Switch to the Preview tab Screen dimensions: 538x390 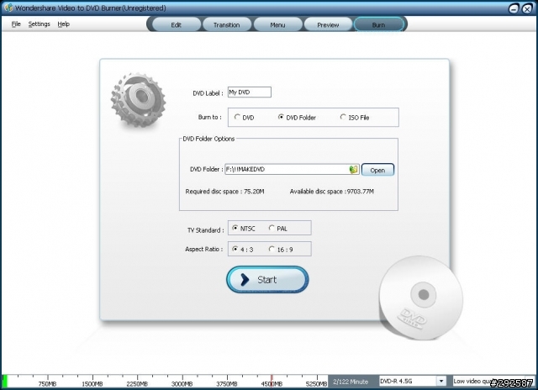tap(328, 24)
